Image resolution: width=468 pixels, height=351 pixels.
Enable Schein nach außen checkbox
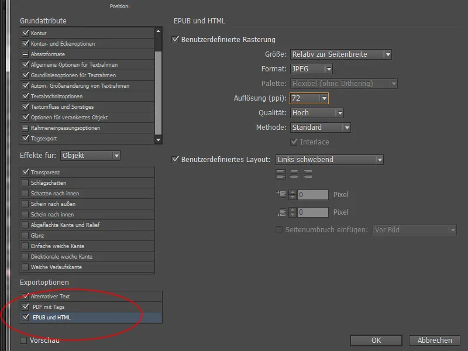25,204
